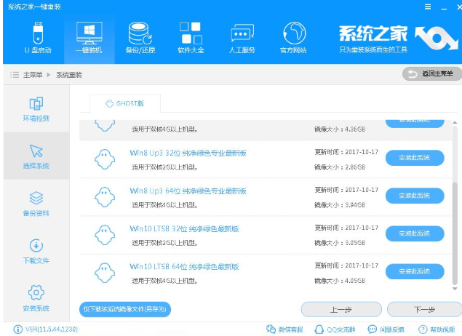Image resolution: width=462 pixels, height=336 pixels.
Task: Click the 系统之家 logo banner
Action: click(x=398, y=39)
